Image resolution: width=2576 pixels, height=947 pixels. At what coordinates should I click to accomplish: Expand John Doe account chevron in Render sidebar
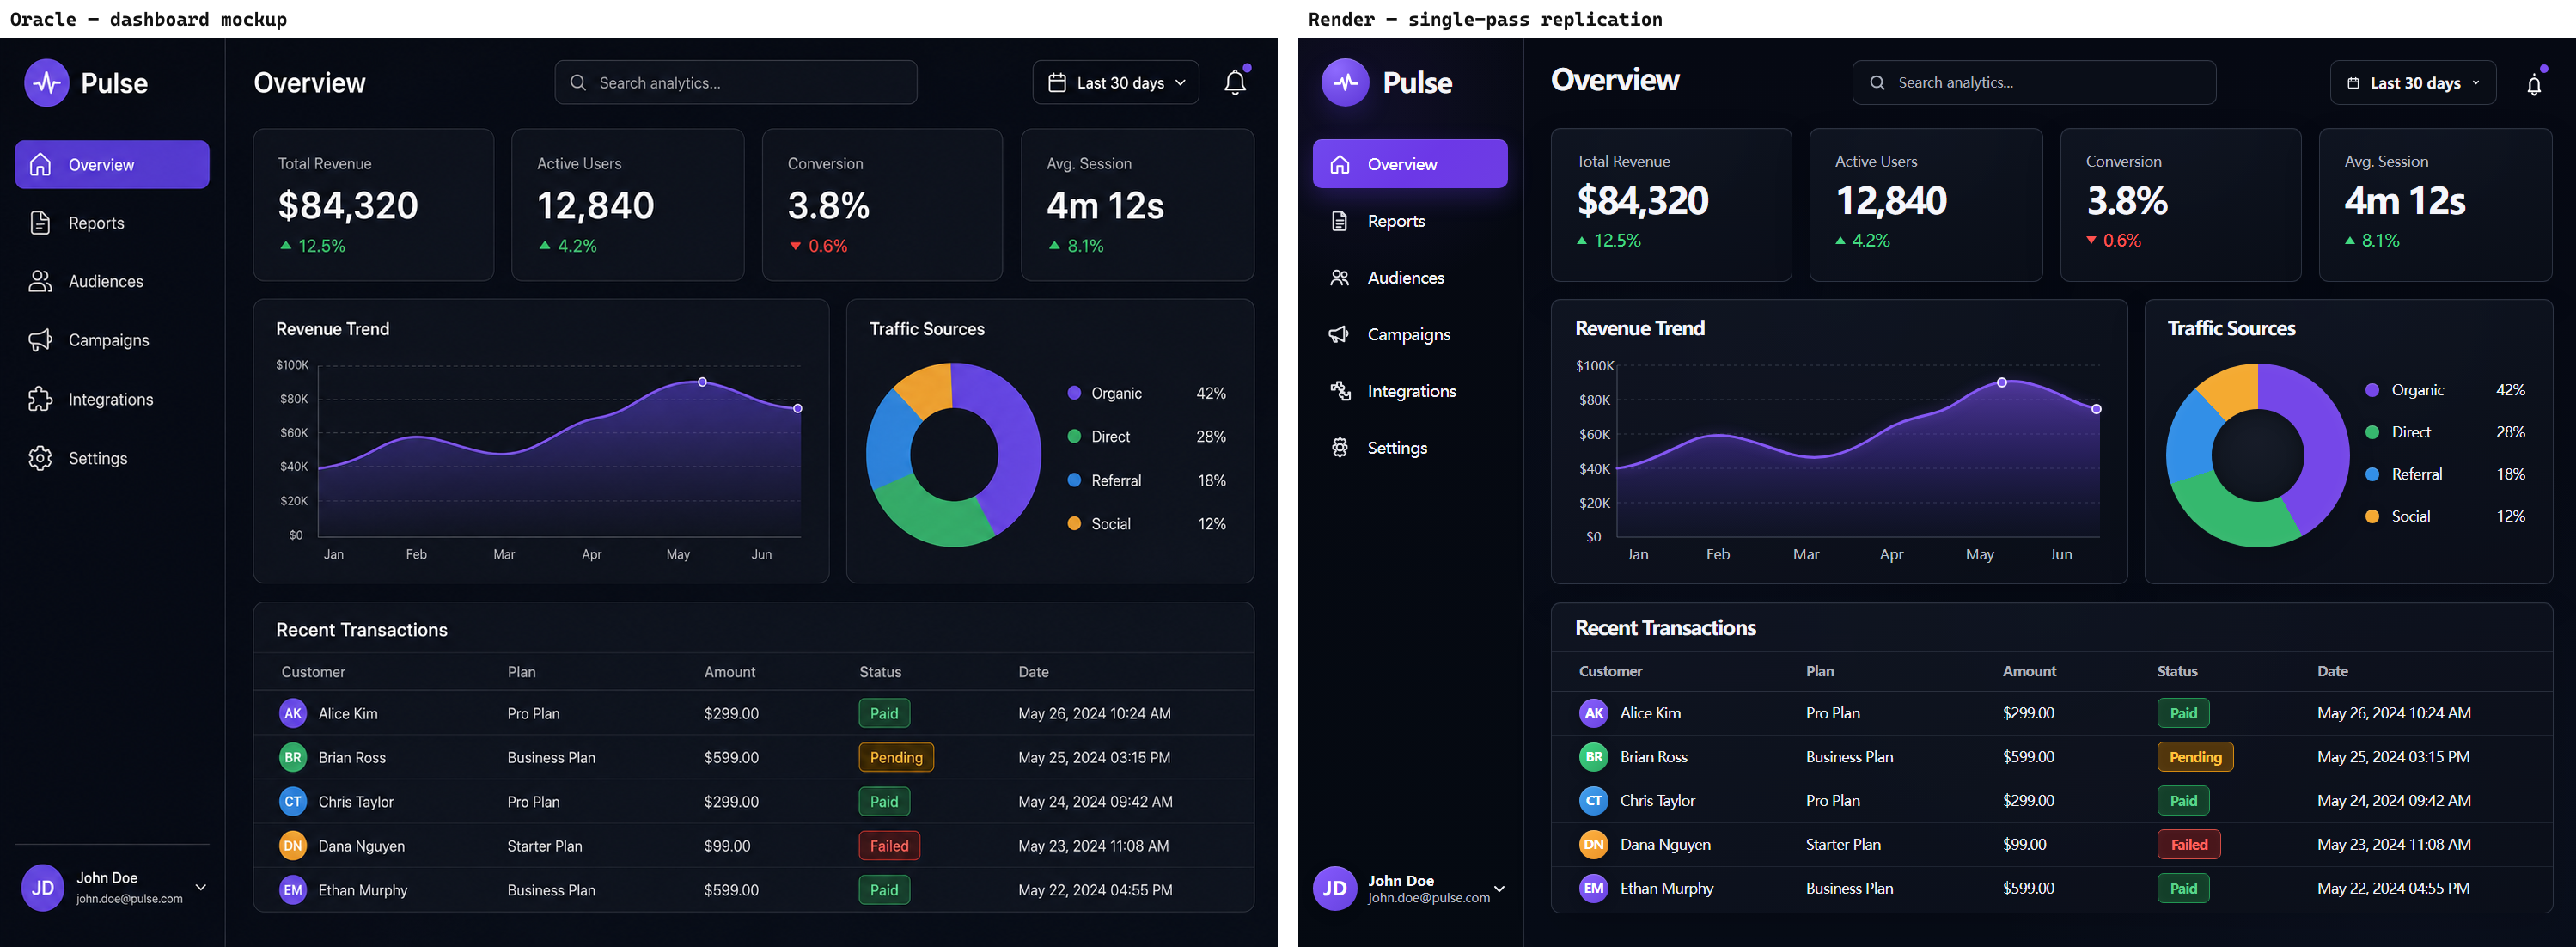(x=1499, y=889)
